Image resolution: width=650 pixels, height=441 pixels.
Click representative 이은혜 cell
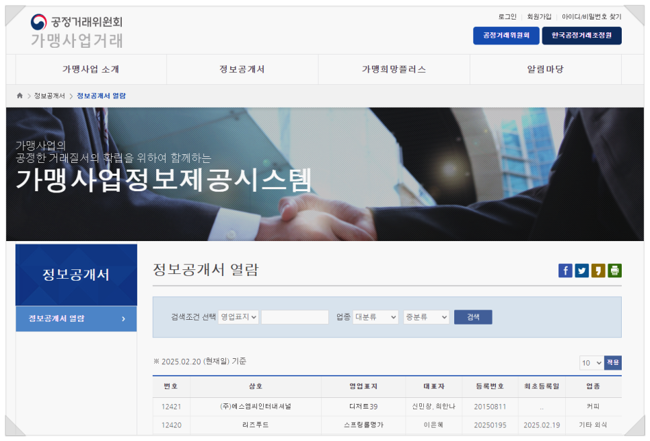pyautogui.click(x=433, y=425)
